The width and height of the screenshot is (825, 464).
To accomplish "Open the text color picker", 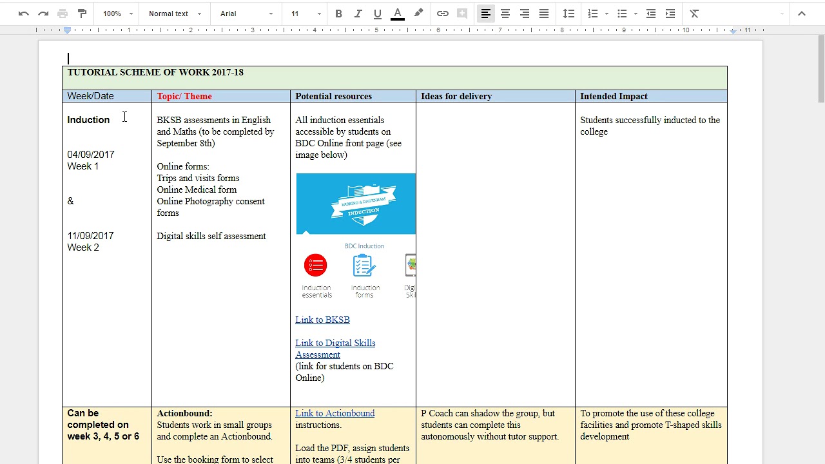I will tap(398, 14).
